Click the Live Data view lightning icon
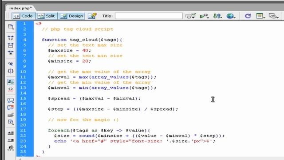Viewport: 284px width, 160px height. click(92, 16)
